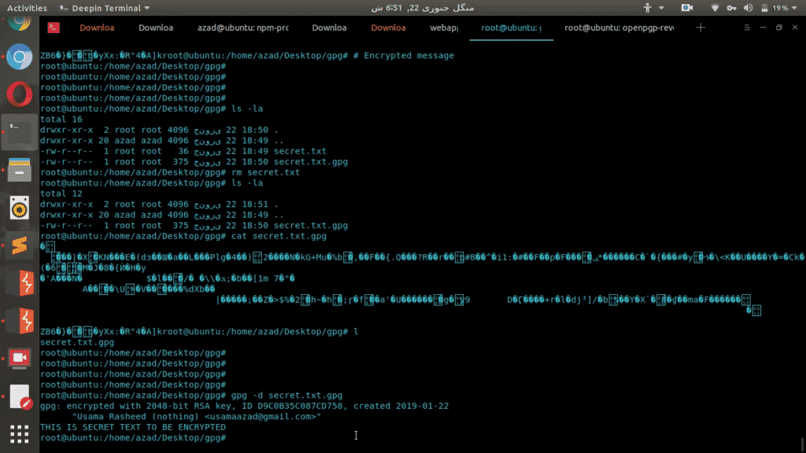Screen dimensions: 806x453
Task: Switch to Downloa tab just before azad@ubuntu tab
Action: [x=156, y=28]
